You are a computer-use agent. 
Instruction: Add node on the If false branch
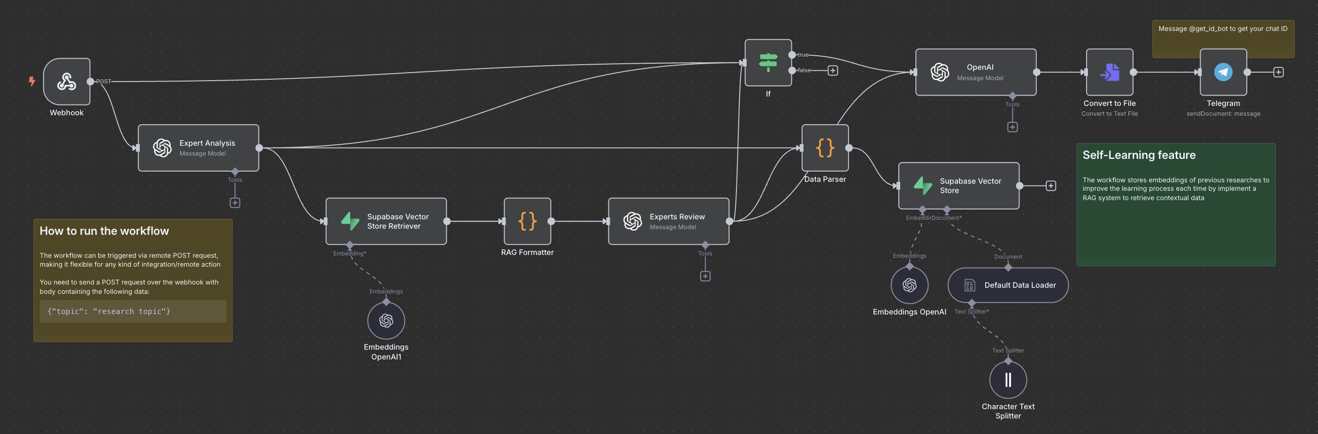point(833,71)
